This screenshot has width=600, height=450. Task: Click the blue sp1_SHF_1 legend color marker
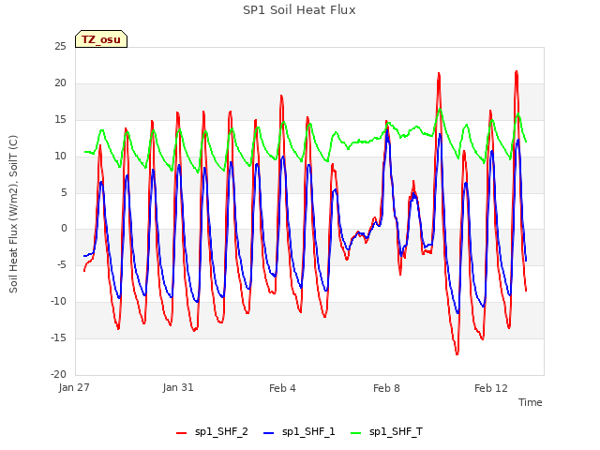(269, 433)
